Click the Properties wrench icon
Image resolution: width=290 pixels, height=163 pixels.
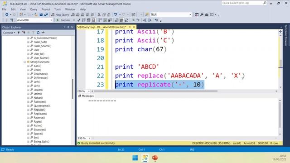202,14
